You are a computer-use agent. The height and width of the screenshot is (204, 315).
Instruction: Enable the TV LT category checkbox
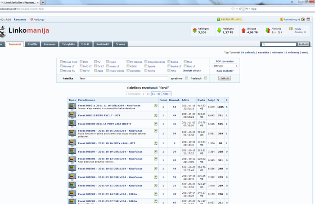tap(95, 66)
